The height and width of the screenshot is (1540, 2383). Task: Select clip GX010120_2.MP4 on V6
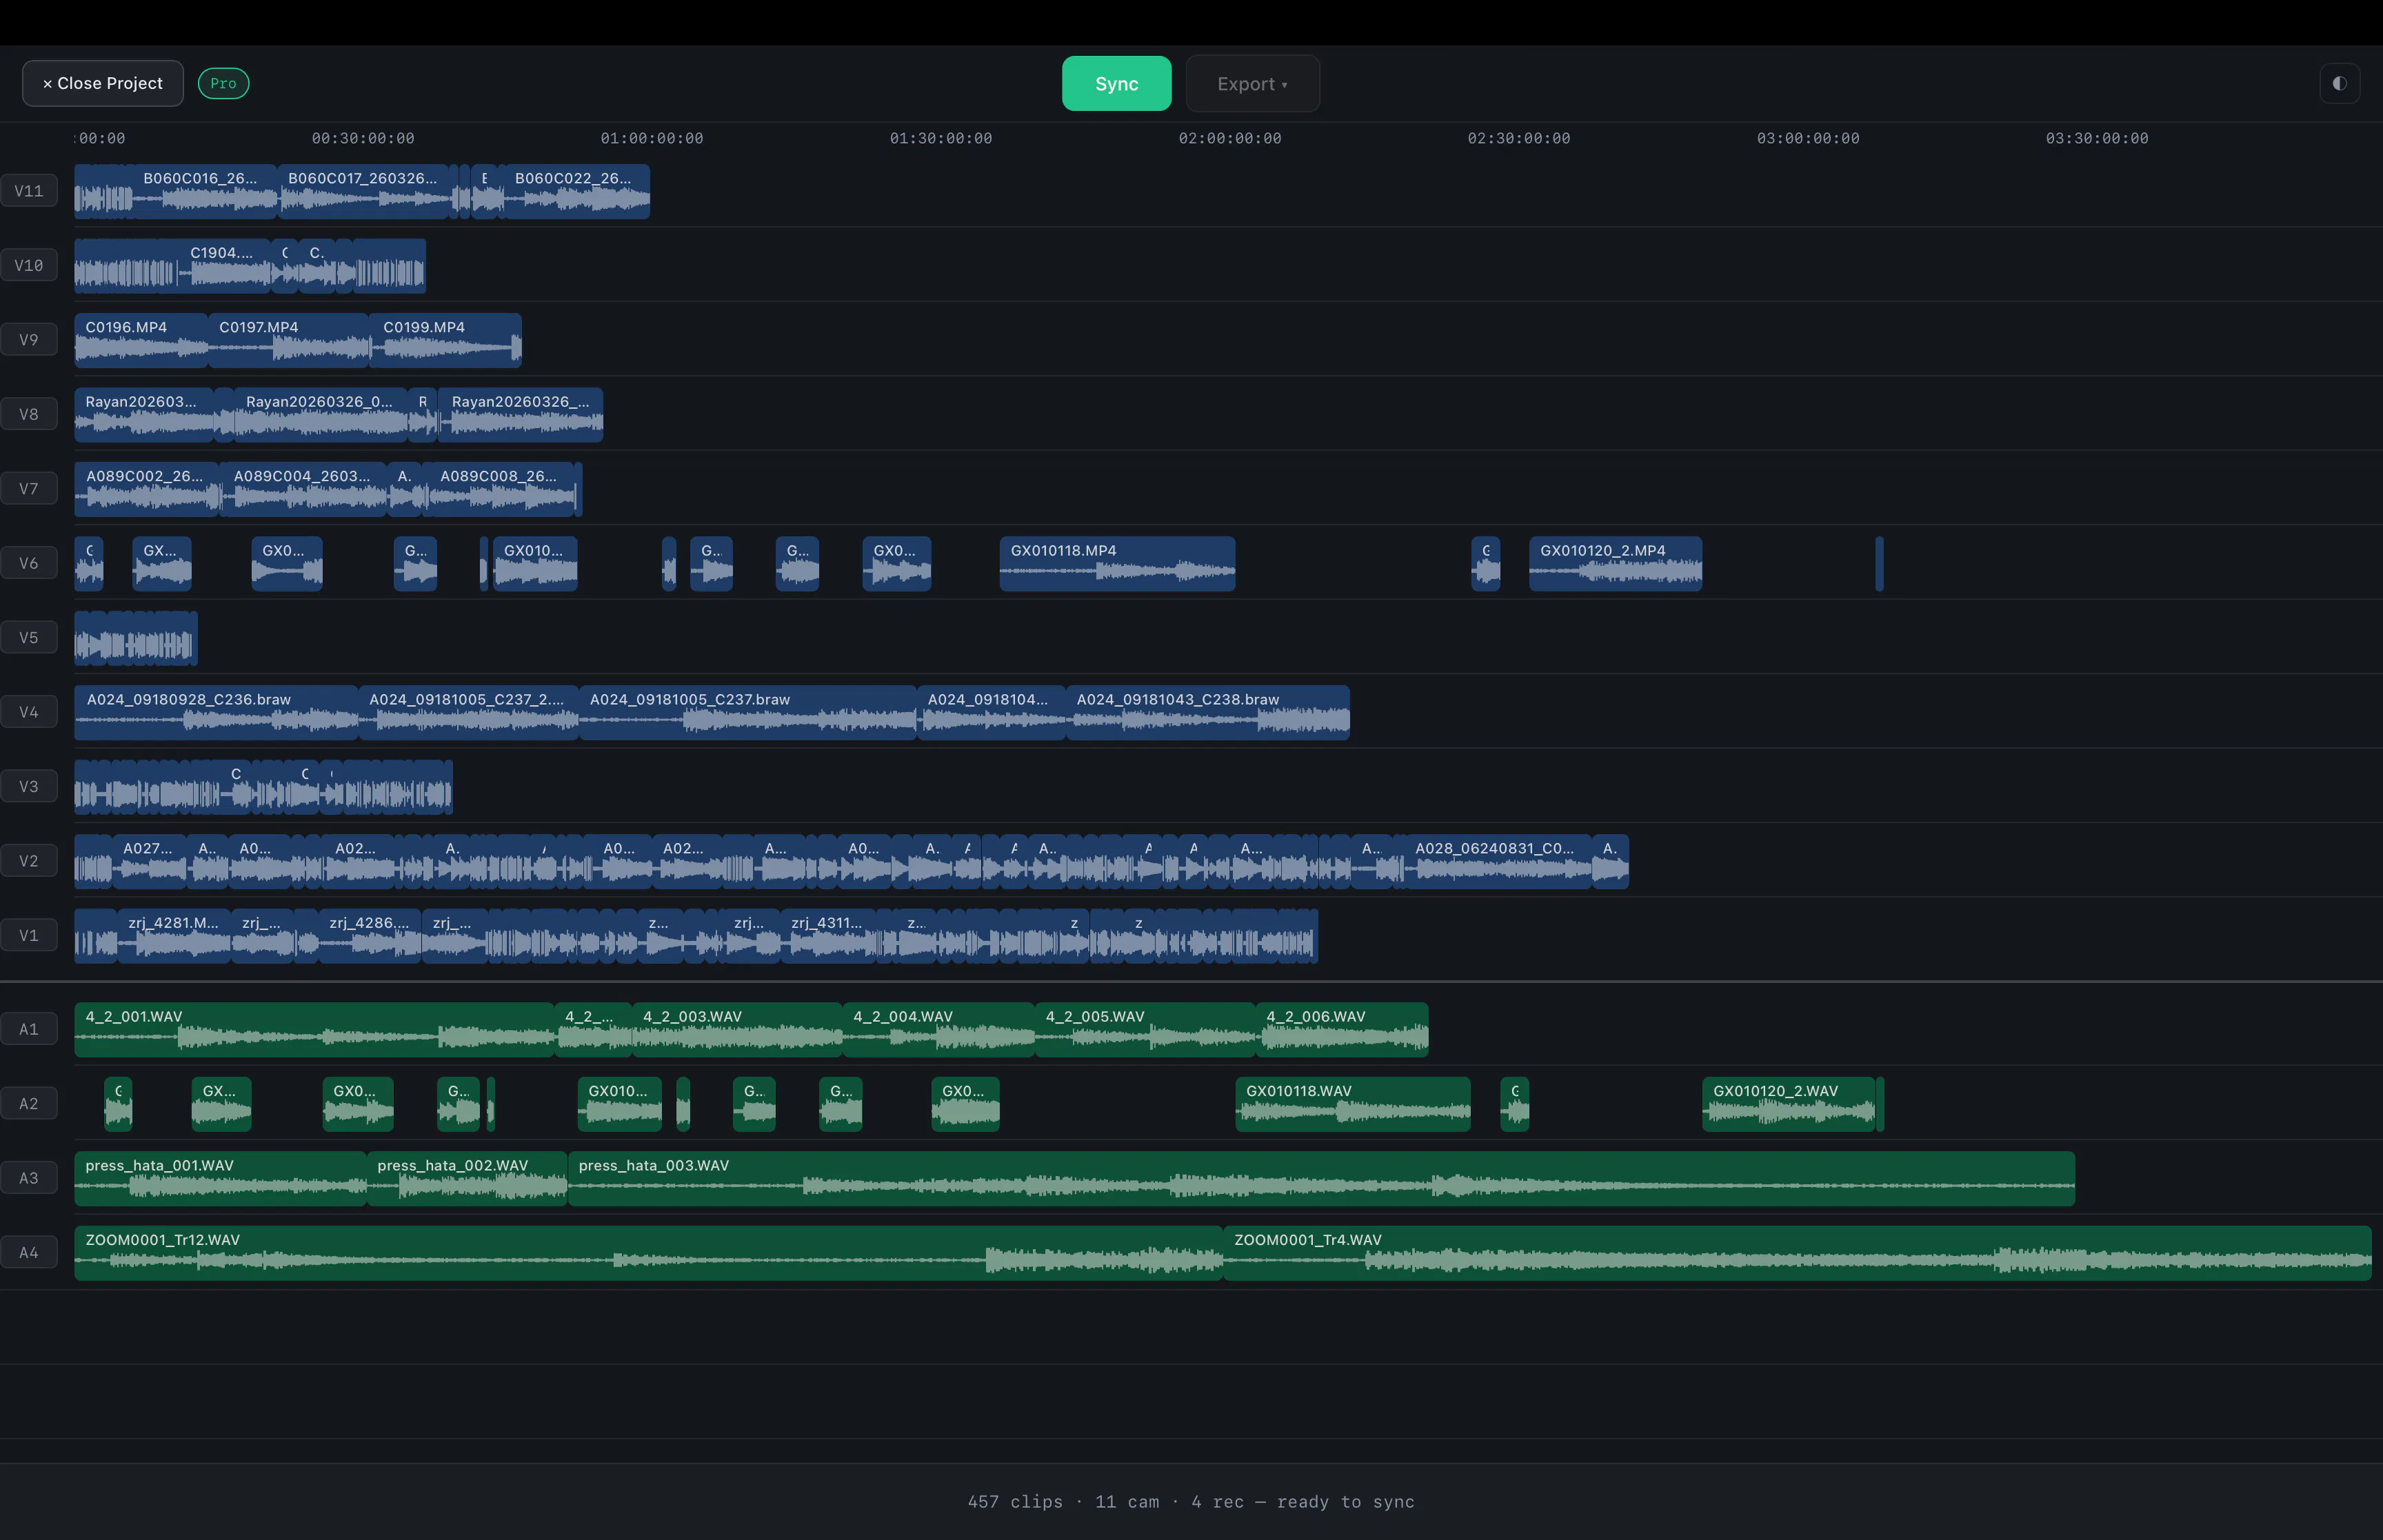[1615, 563]
